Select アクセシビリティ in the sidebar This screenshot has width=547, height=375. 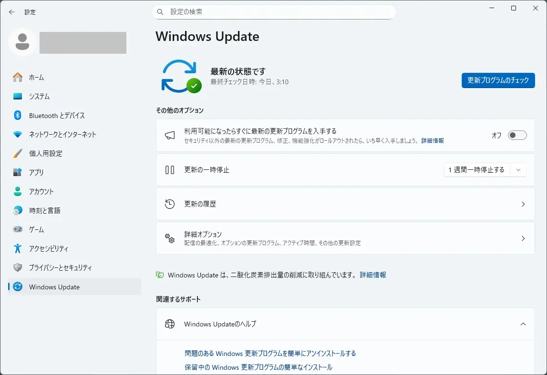pyautogui.click(x=75, y=248)
